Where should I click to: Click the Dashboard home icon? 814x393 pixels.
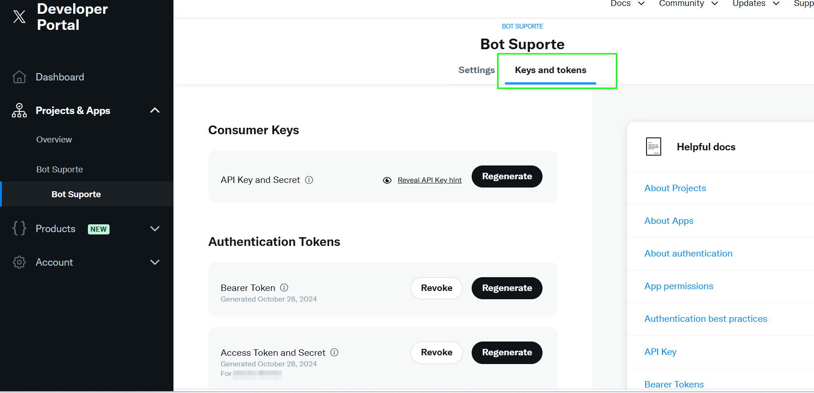tap(19, 77)
